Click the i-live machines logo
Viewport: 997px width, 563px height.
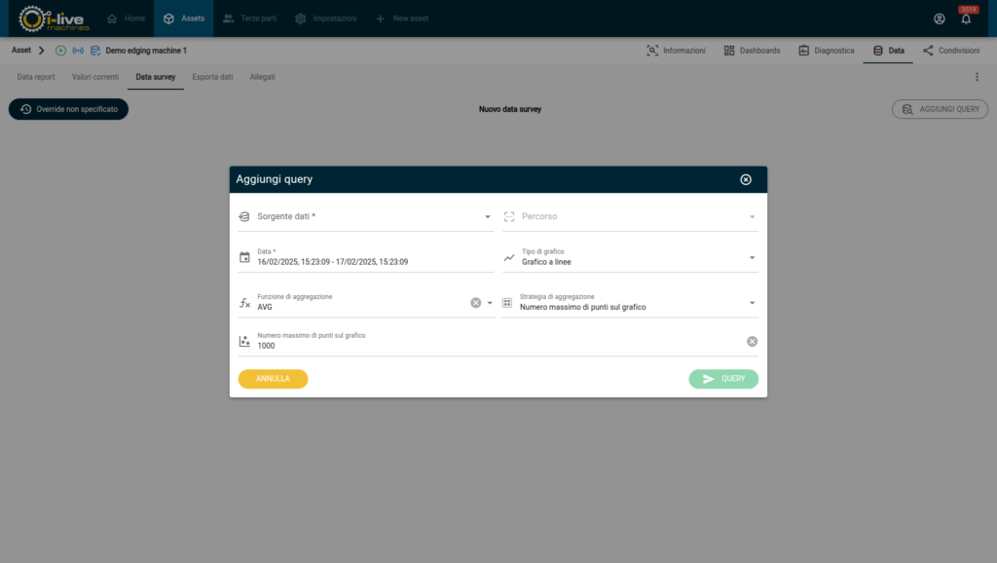(55, 19)
